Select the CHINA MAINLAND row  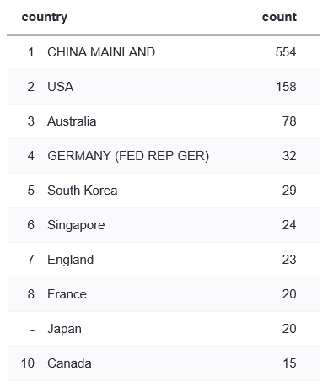click(x=164, y=52)
